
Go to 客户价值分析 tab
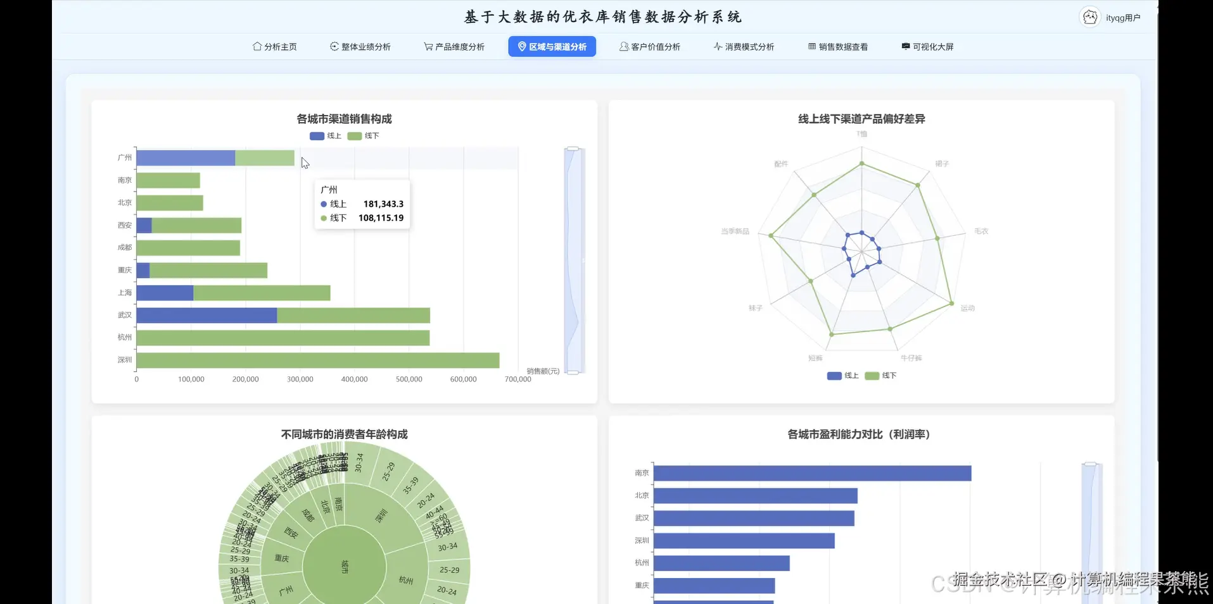point(650,46)
